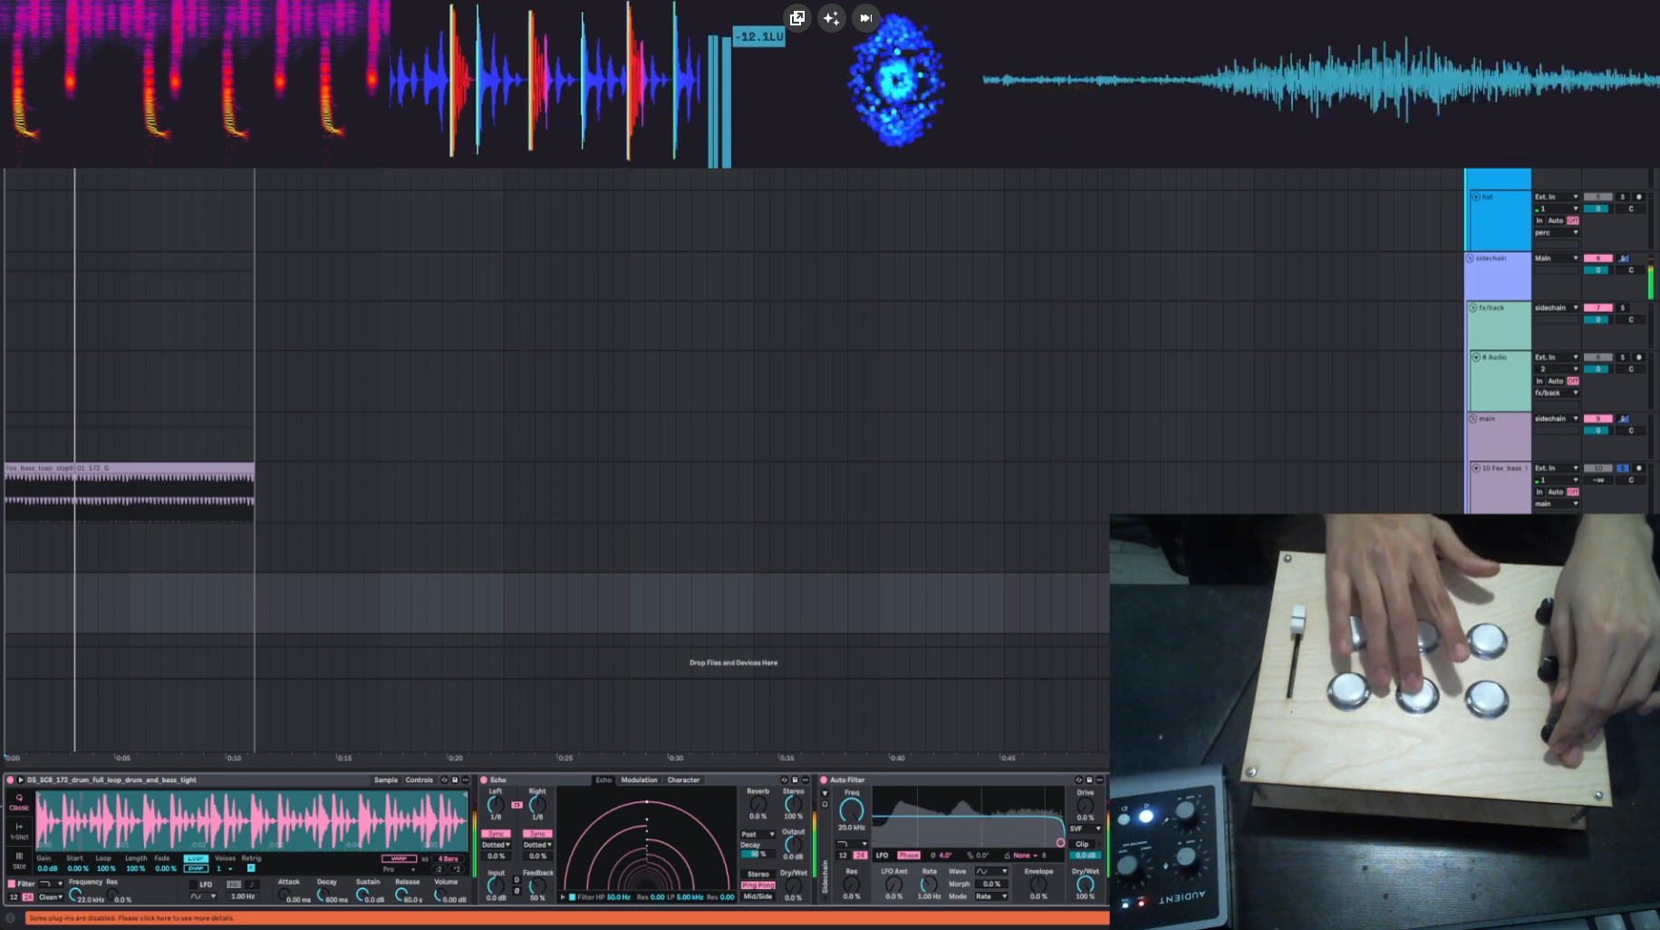Click the sparkle icon in the top toolbar

click(831, 18)
